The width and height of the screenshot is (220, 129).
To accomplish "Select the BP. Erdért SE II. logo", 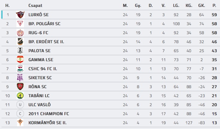I will click(20, 42).
